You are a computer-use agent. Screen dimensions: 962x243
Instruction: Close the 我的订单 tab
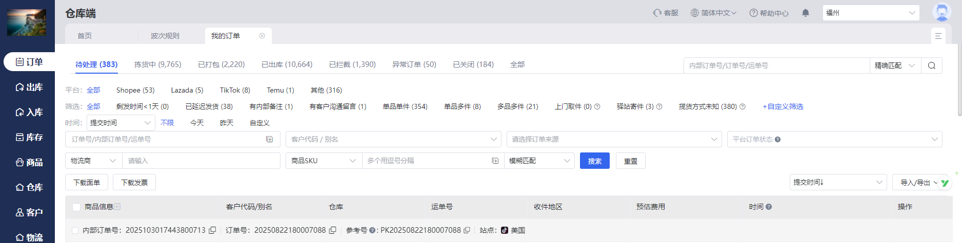262,36
